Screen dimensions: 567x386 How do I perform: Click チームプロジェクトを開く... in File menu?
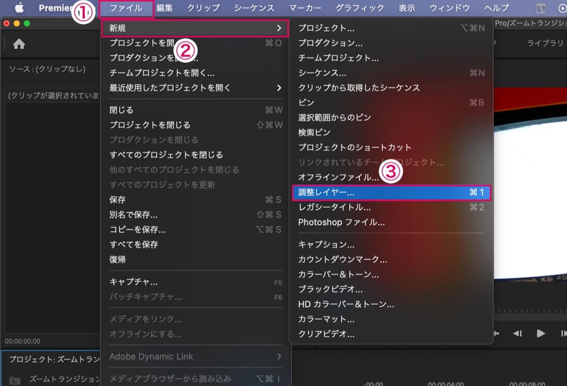195,73
